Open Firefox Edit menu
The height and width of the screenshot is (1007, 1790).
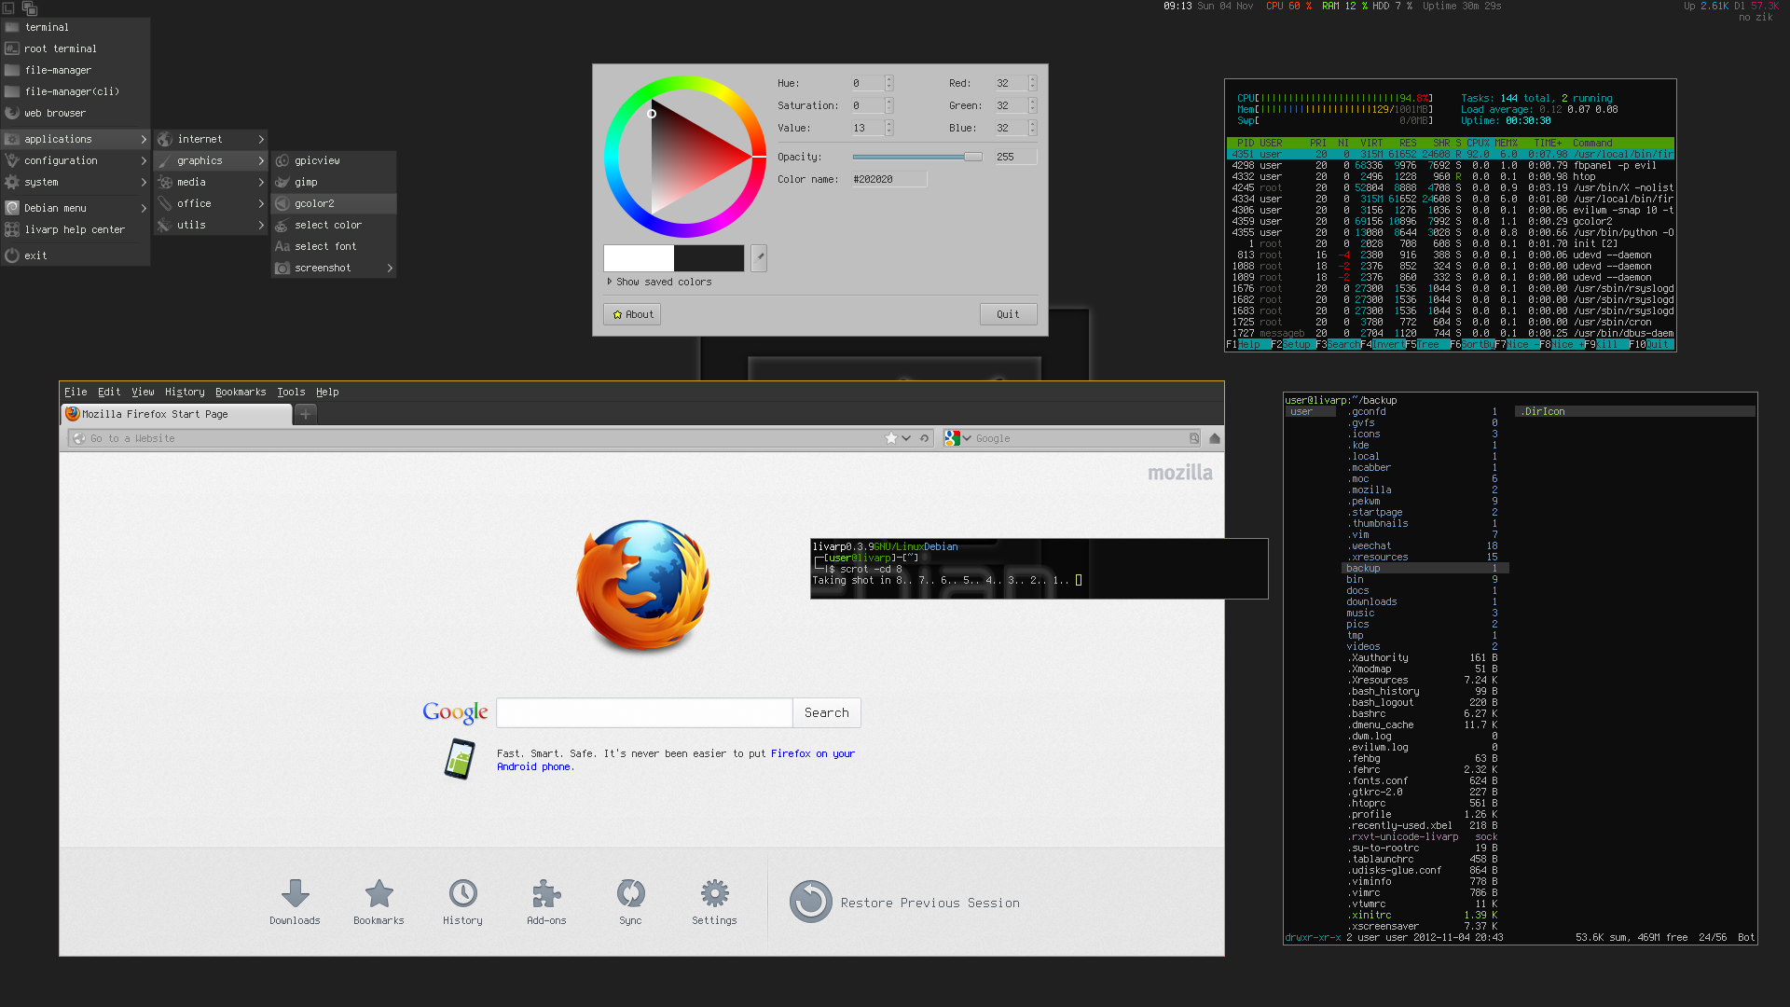point(109,392)
